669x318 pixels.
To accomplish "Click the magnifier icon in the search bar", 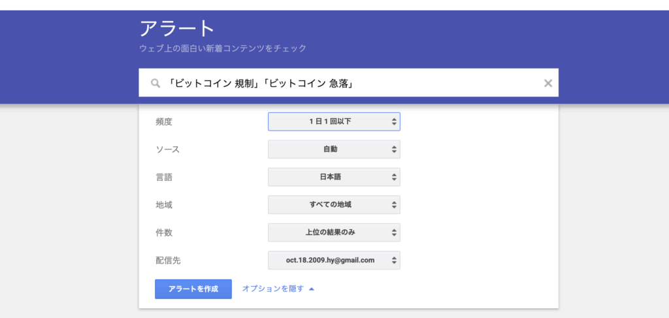I will coord(155,84).
